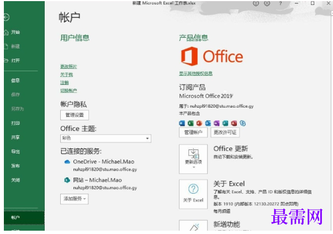Select 导出 in the sidebar

click(15, 151)
